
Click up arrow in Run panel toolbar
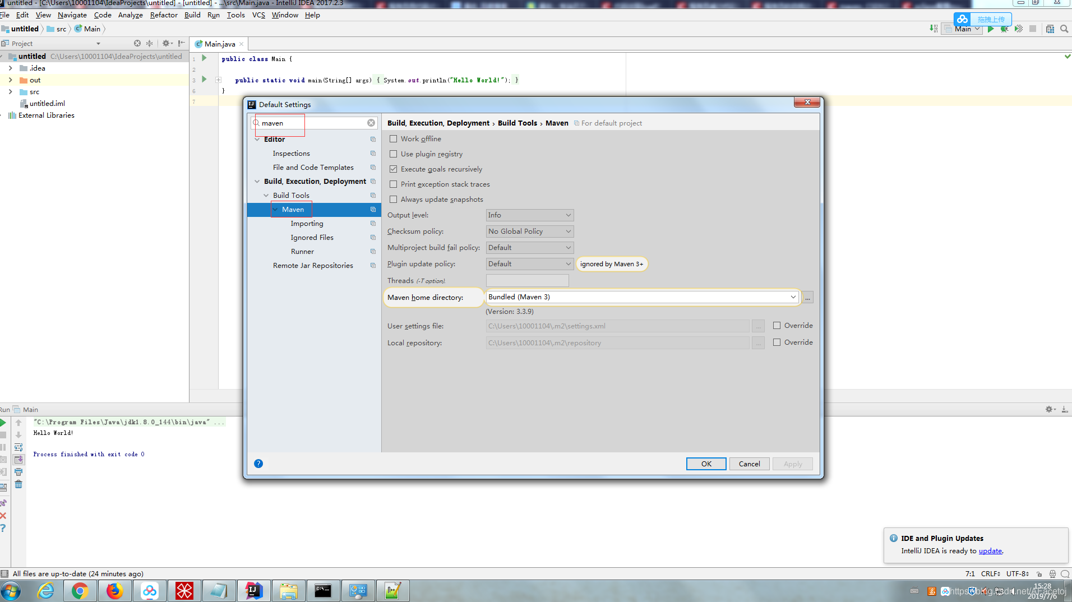pos(19,423)
